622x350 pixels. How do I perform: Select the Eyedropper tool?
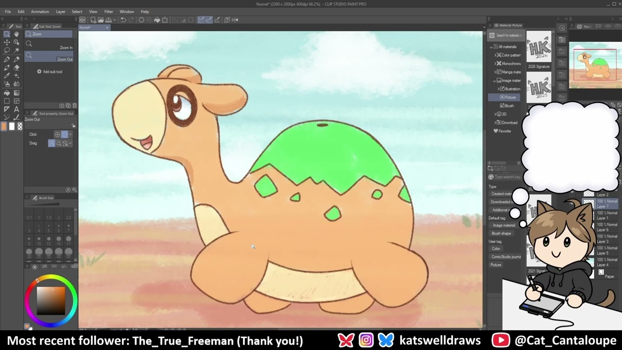coord(7,76)
